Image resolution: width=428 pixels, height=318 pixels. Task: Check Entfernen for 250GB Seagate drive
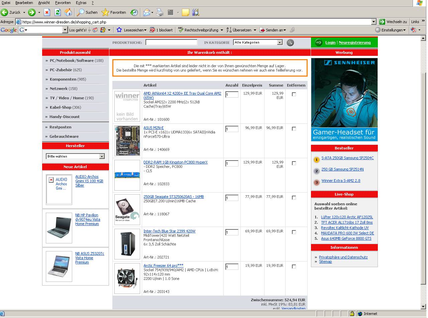tap(294, 198)
